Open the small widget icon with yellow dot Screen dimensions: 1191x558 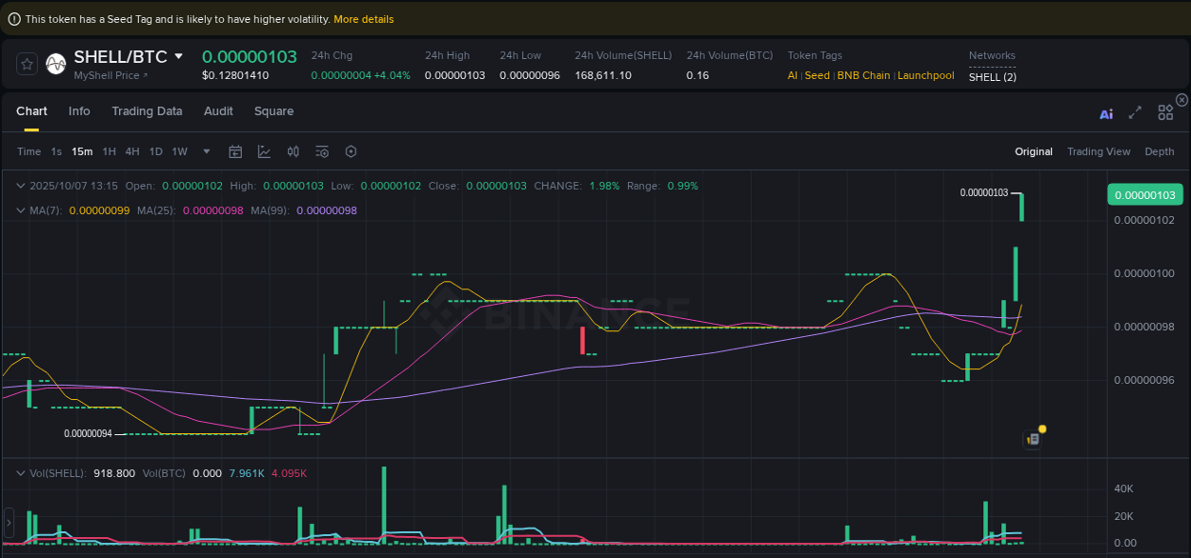pyautogui.click(x=1033, y=439)
